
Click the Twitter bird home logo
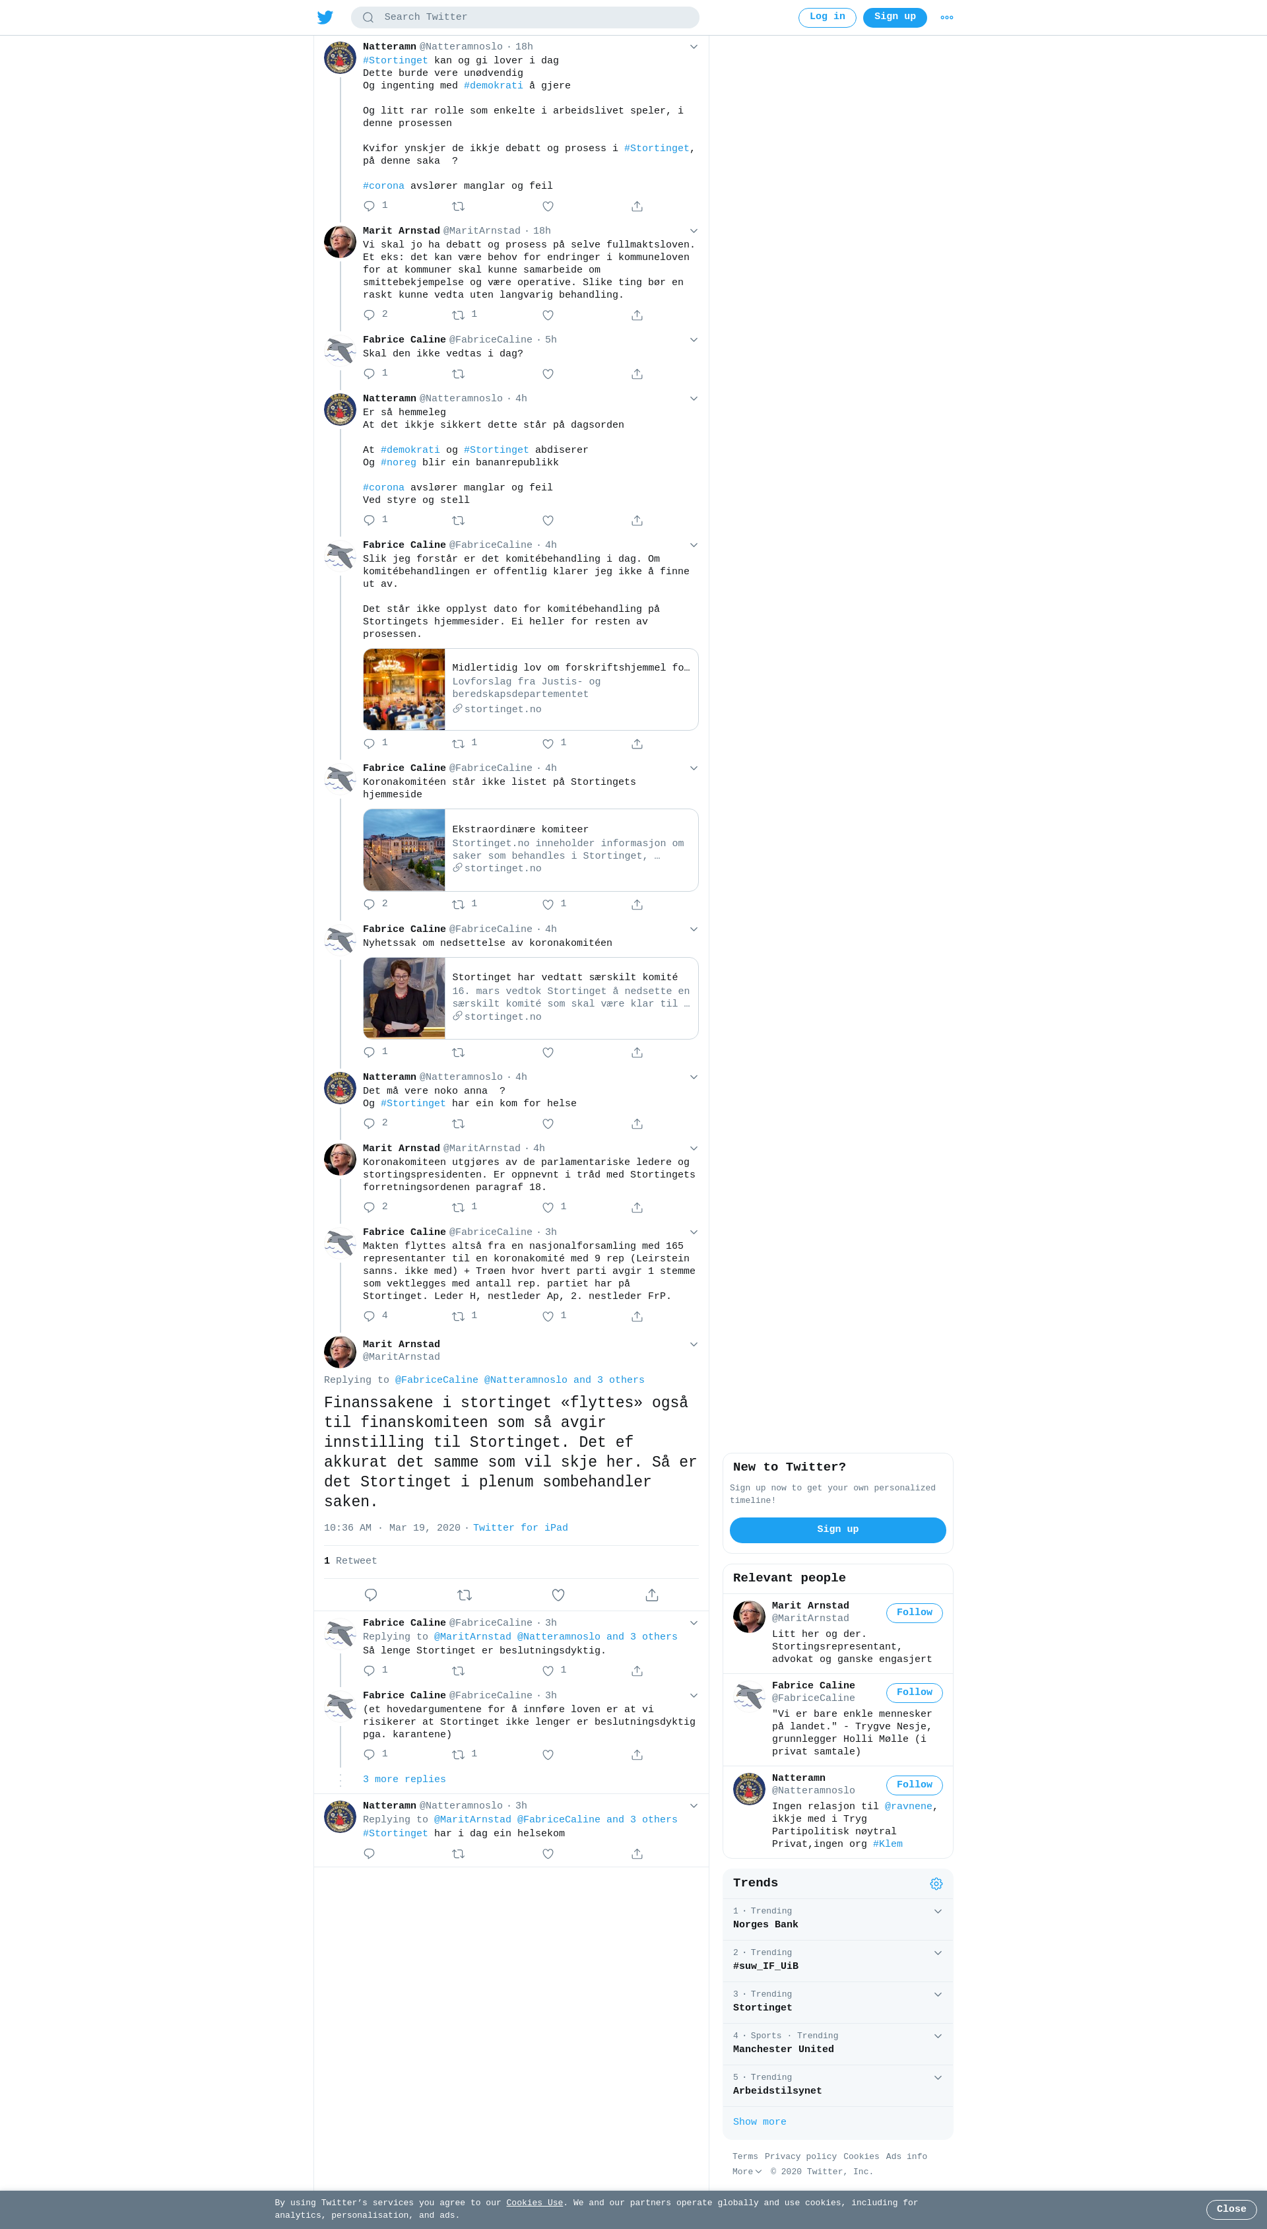325,17
